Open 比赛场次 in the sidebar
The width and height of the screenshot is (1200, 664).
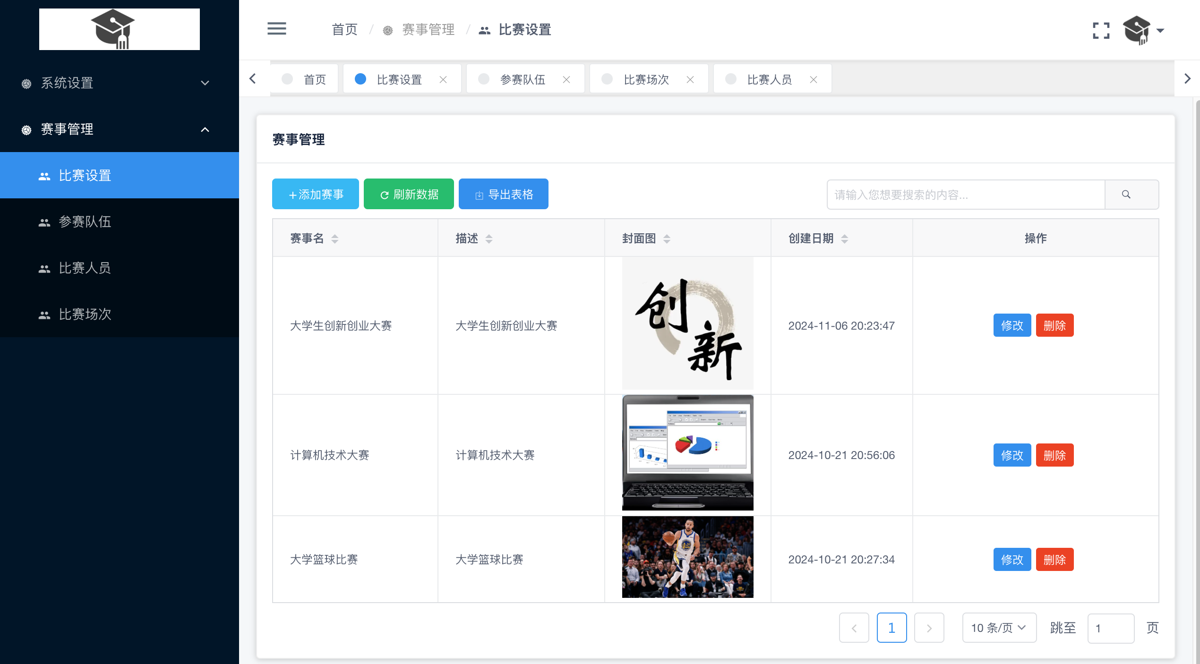tap(120, 314)
